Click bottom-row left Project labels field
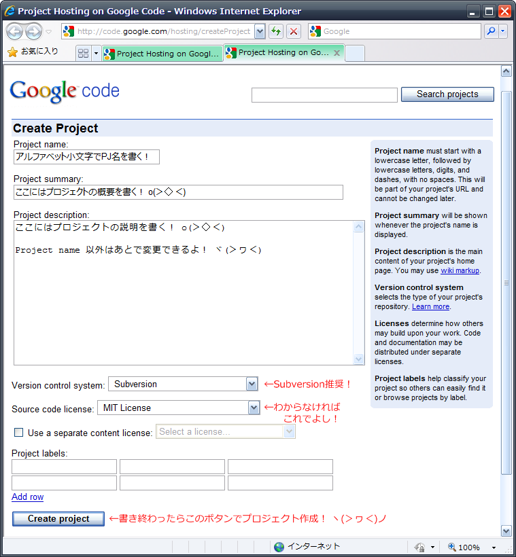Image resolution: width=516 pixels, height=557 pixels. pos(64,483)
